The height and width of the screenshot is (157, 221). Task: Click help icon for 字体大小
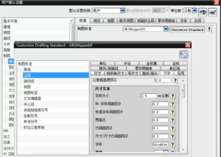(173, 96)
